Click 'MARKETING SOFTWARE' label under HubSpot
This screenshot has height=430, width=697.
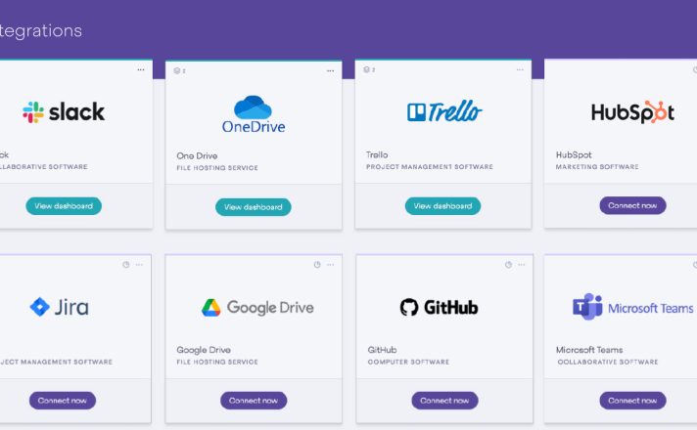click(597, 167)
